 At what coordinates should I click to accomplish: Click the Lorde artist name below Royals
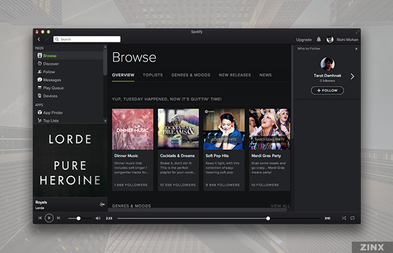(39, 207)
